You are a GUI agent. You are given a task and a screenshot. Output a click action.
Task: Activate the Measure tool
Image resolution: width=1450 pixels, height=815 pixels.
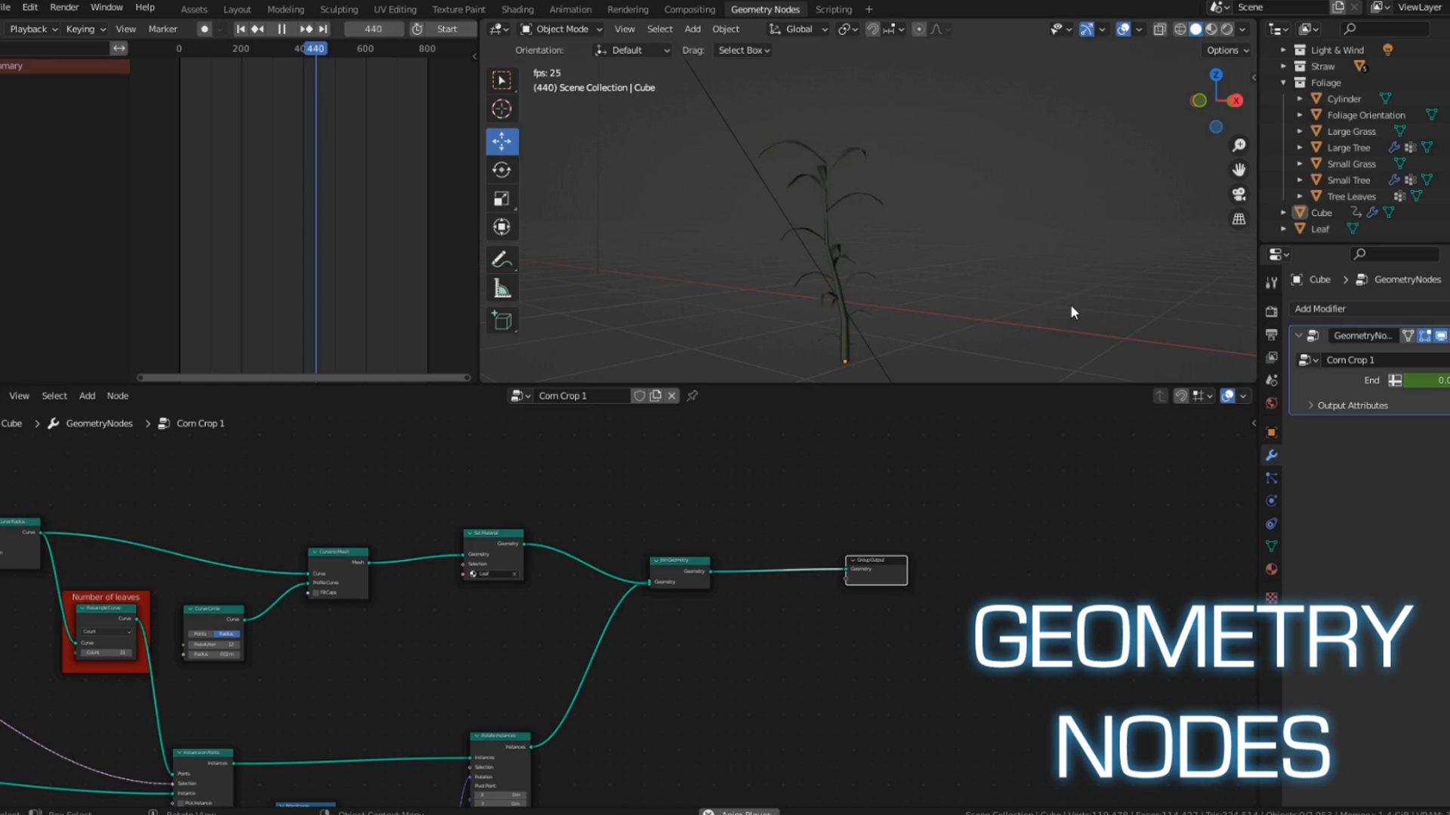(502, 288)
